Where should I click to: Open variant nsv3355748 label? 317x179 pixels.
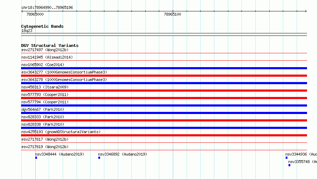tap(302, 162)
